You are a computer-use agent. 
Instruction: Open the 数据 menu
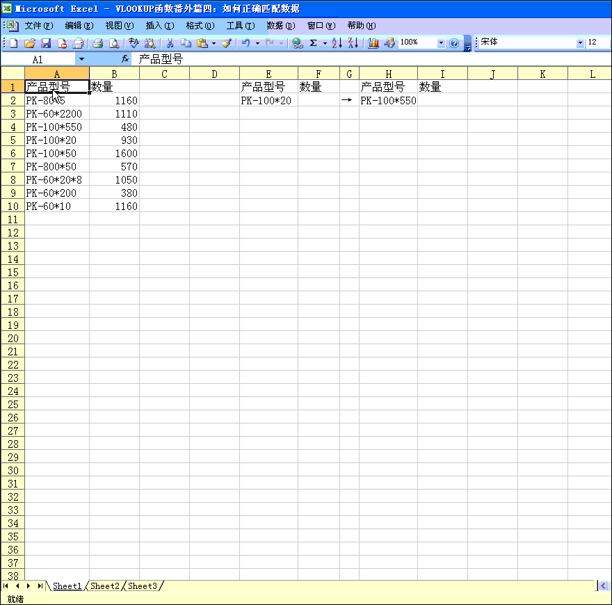point(279,26)
